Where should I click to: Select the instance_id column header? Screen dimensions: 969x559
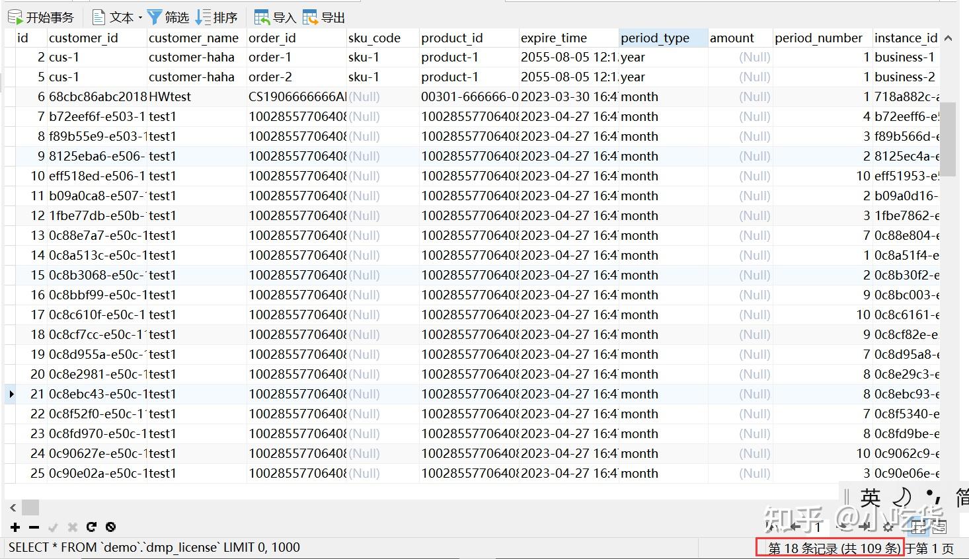906,38
